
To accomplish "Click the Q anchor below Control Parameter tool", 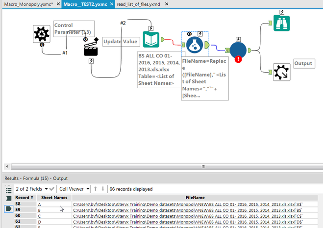I will (x=42, y=45).
